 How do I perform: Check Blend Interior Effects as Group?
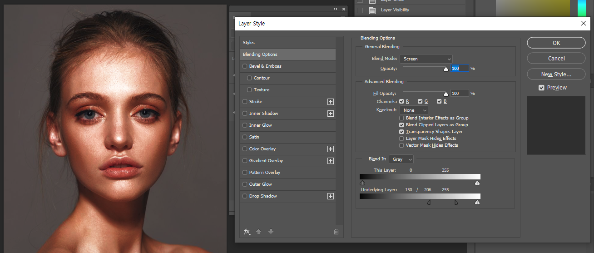[x=401, y=118]
